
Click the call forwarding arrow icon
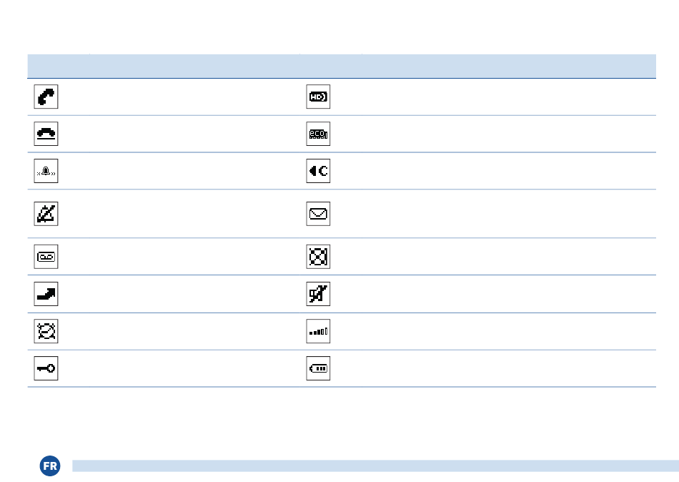pos(46,294)
